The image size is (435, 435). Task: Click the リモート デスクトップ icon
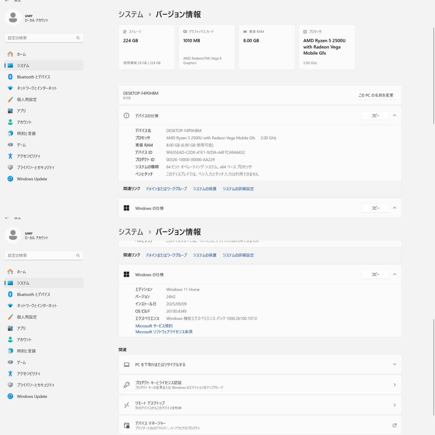coord(127,405)
